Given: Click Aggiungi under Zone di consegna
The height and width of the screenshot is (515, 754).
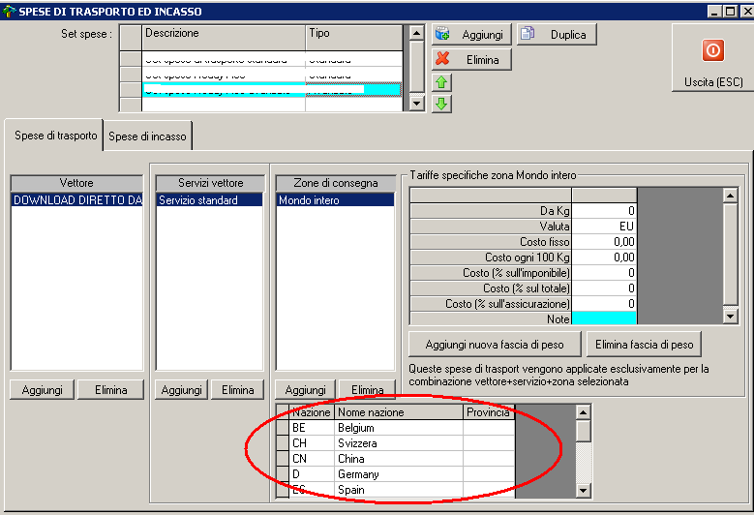Looking at the screenshot, I should pos(305,390).
